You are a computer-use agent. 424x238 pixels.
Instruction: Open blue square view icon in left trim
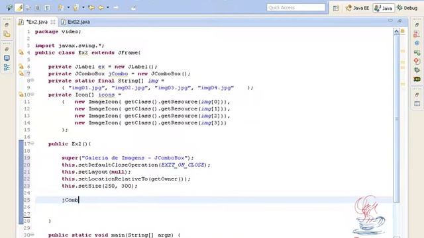pos(7,58)
